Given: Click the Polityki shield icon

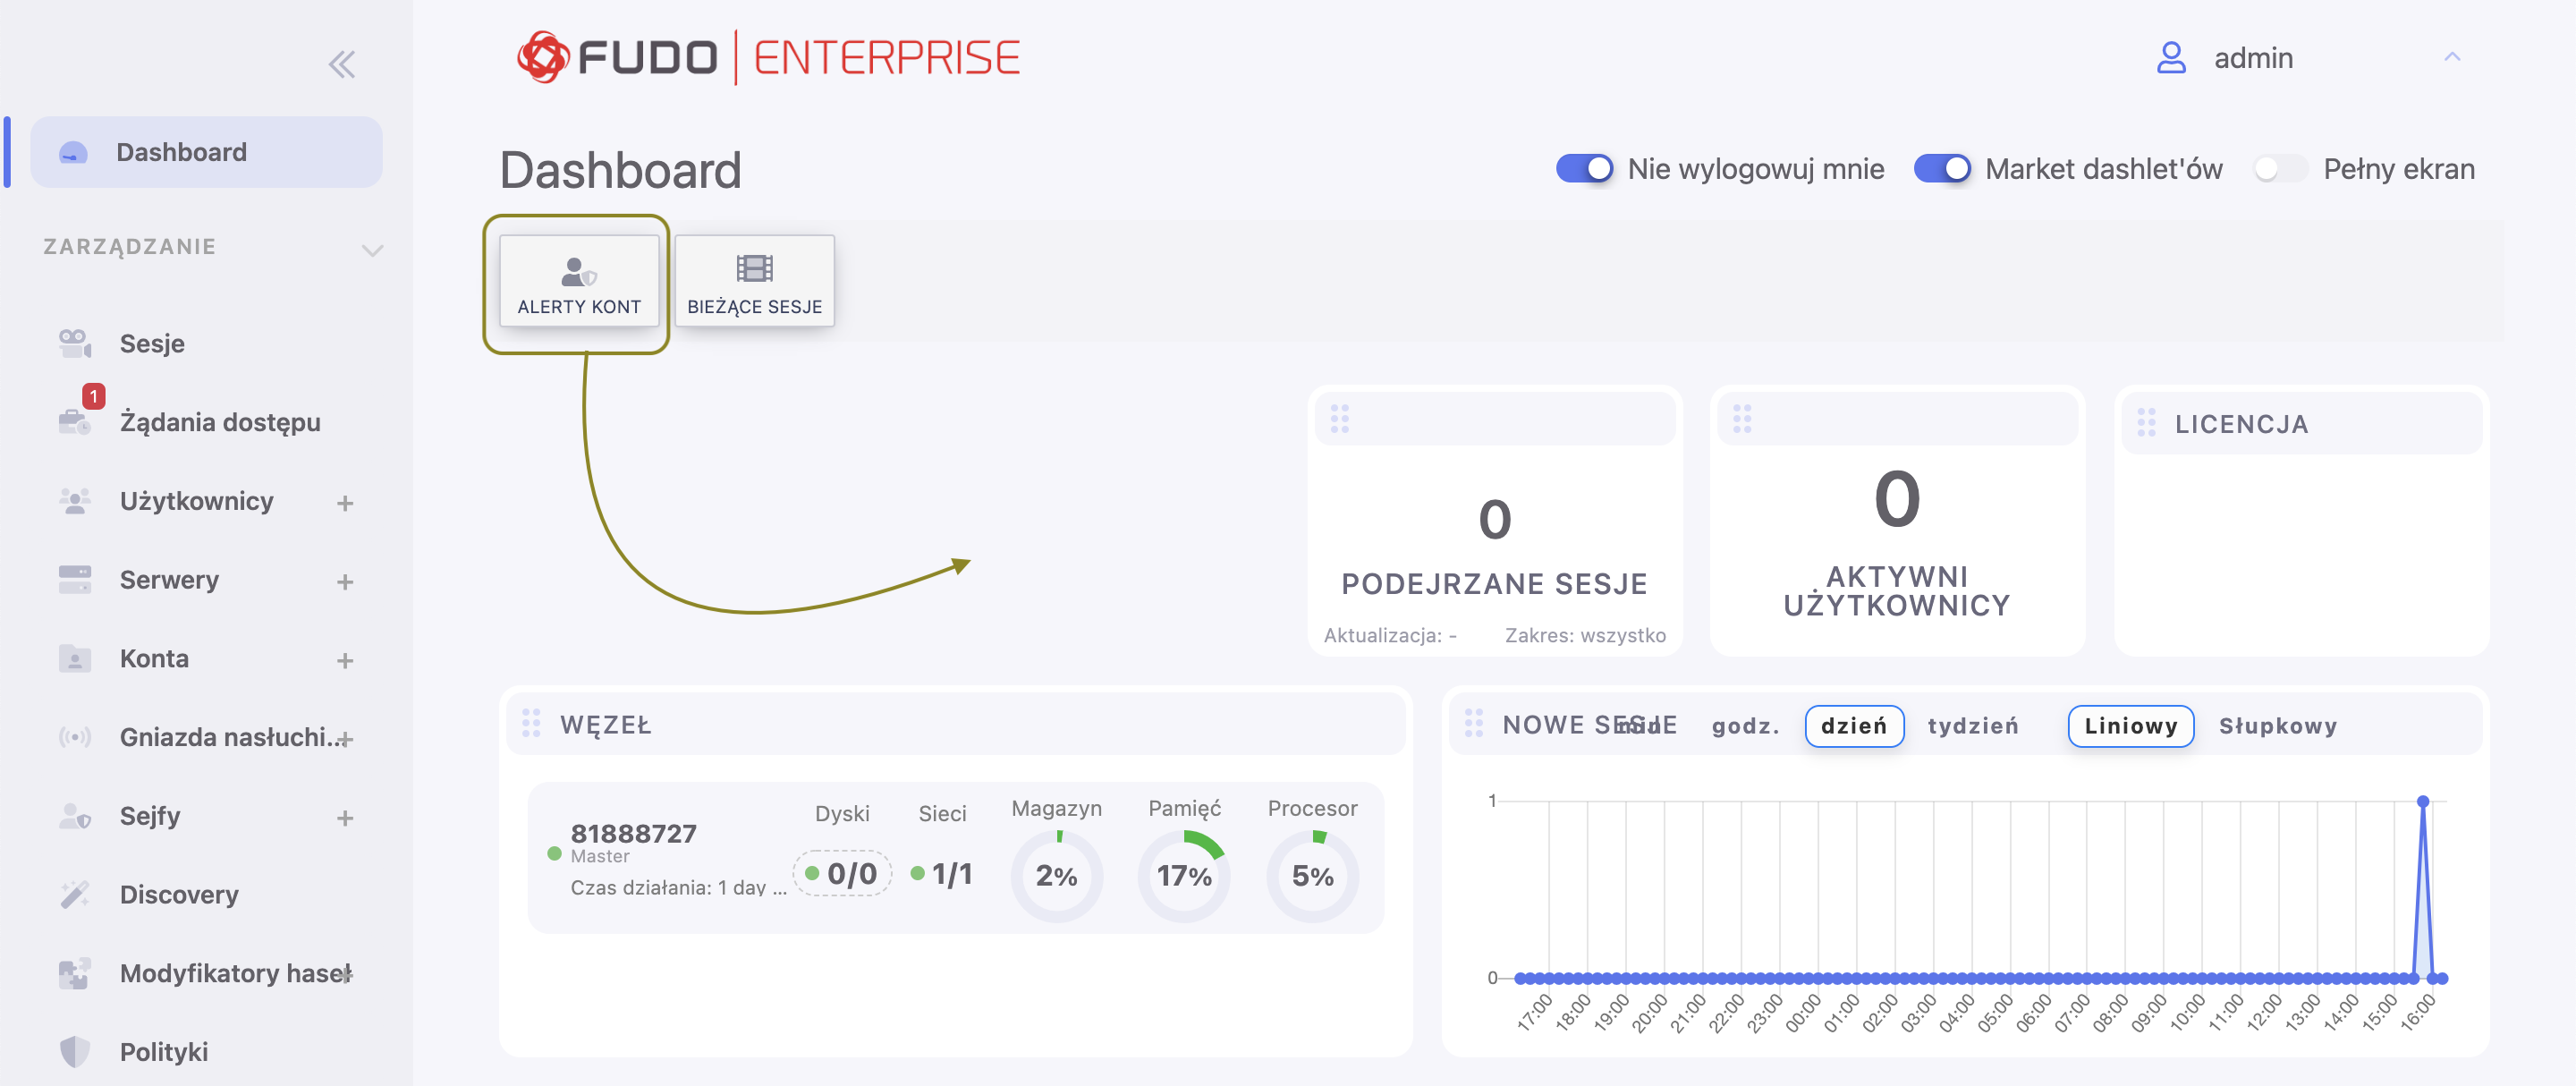Looking at the screenshot, I should [x=75, y=1051].
